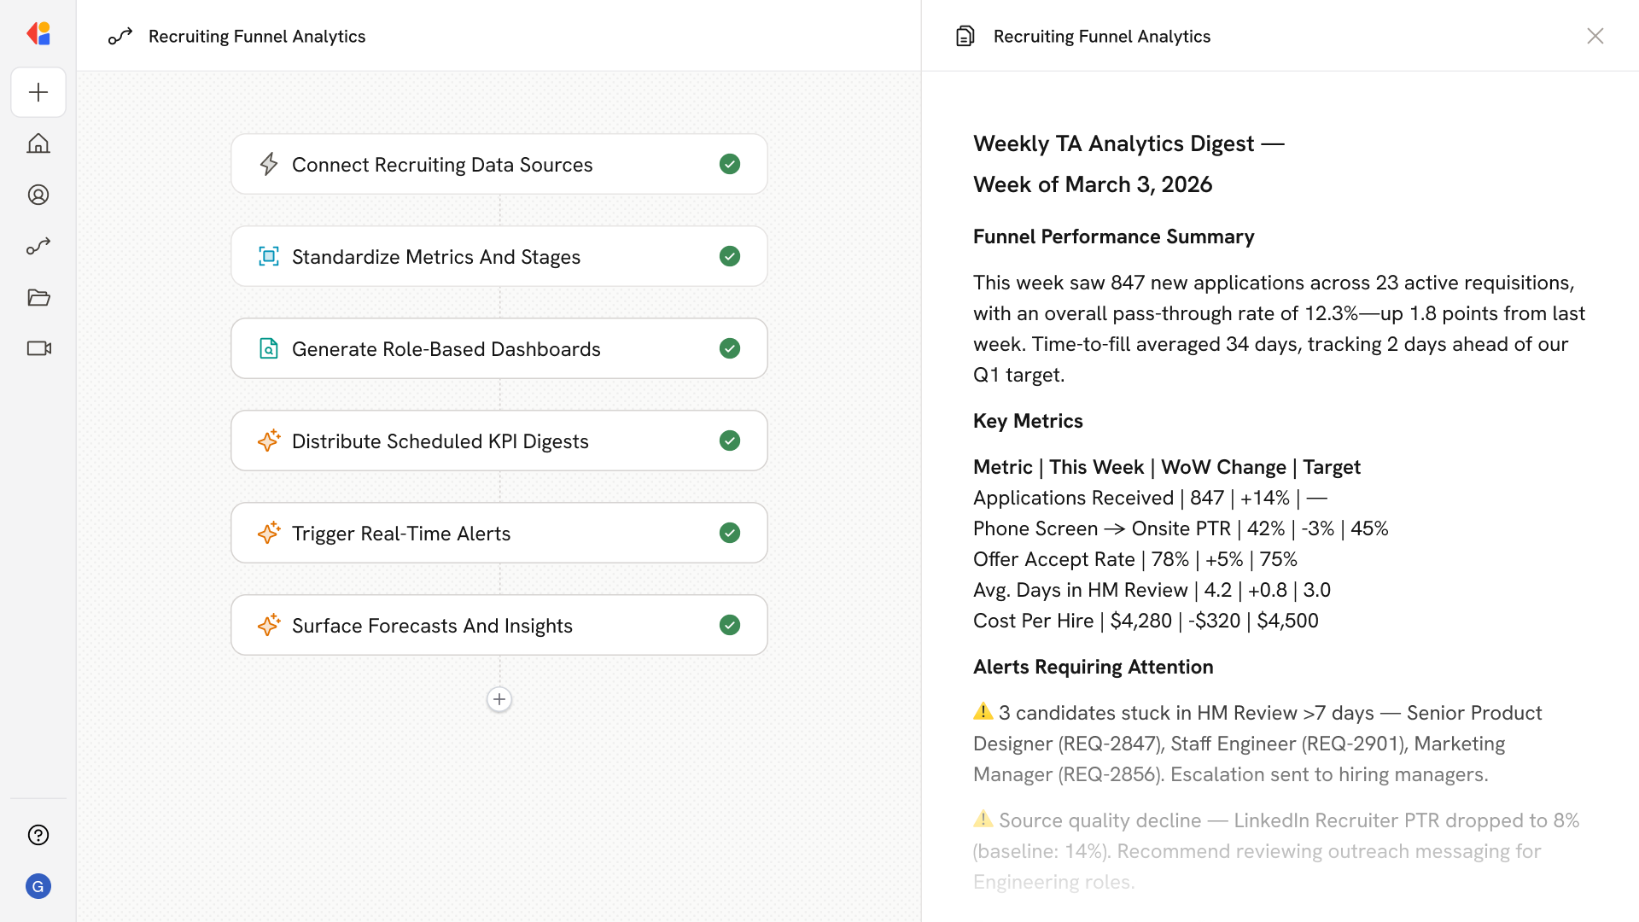Open the folder icon in sidebar
Screen dimensions: 1639x922
pyautogui.click(x=38, y=297)
